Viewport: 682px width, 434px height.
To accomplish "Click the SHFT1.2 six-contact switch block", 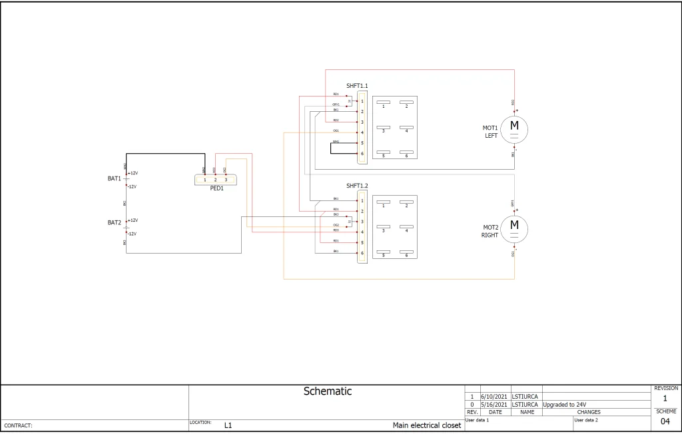I will click(x=395, y=228).
